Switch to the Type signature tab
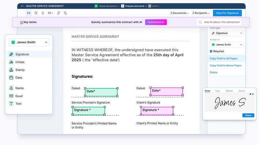This screenshot has width=259, height=145. pos(217,91)
